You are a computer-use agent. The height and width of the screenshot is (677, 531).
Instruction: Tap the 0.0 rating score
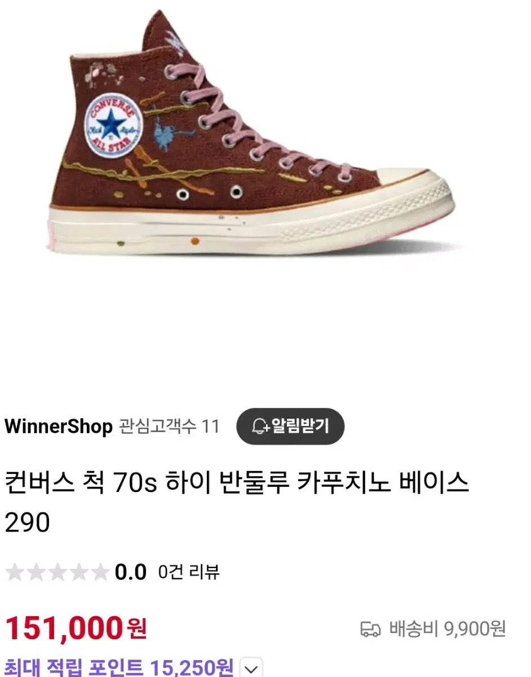click(131, 573)
